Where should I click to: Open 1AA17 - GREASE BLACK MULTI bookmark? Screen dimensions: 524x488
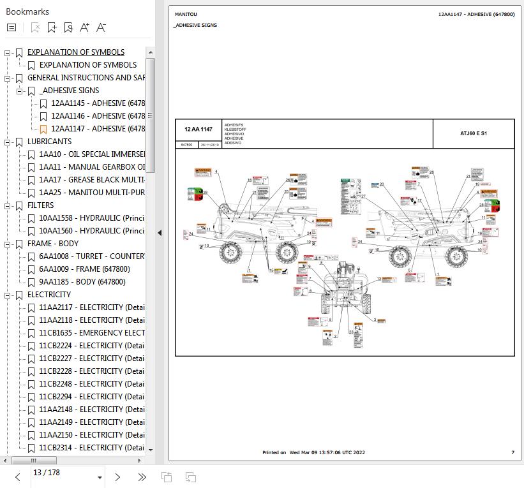92,180
